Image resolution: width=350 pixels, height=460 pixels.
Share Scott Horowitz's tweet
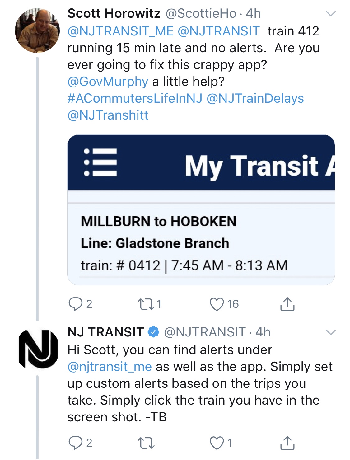pos(287,304)
